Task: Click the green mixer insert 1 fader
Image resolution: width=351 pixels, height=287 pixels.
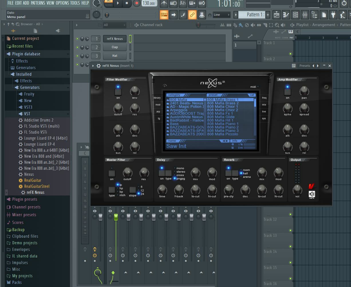Action: click(116, 217)
